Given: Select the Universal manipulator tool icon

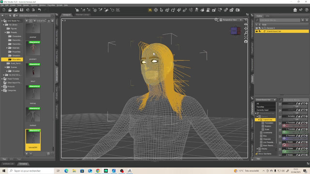Looking at the screenshot, I should pos(167,10).
